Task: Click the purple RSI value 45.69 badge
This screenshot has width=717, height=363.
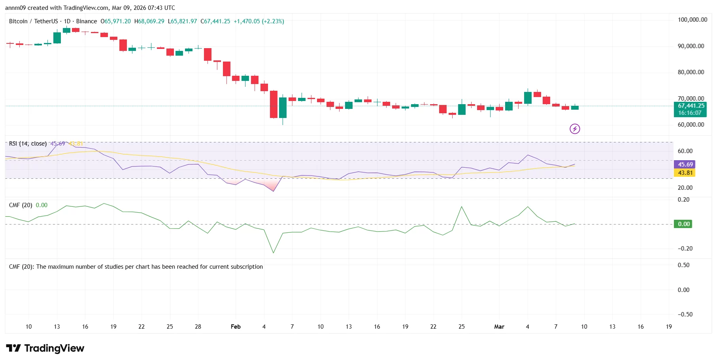Action: [x=685, y=165]
